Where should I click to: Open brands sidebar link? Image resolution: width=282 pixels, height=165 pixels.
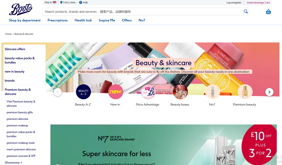coord(10,80)
